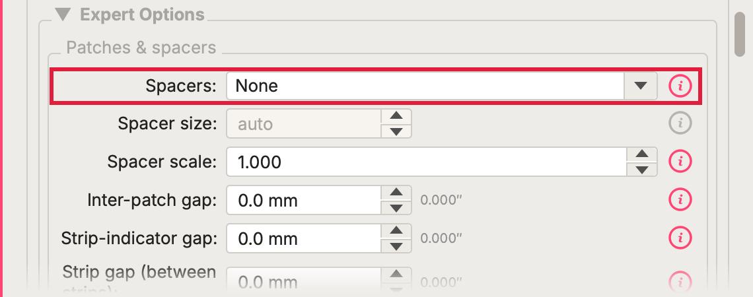
Task: Show info about Inter-patch gap
Action: (x=680, y=199)
